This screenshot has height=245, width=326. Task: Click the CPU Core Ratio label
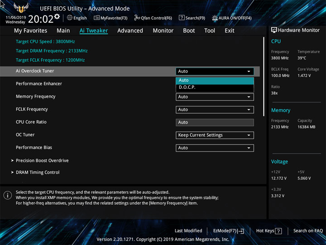[31, 122]
